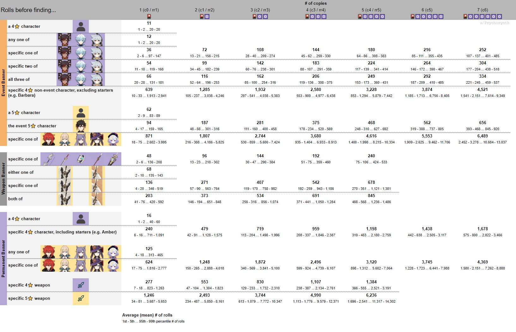The image size is (516, 332).
Task: Select the person silhouette in the 5-star character row
Action: tap(81, 112)
